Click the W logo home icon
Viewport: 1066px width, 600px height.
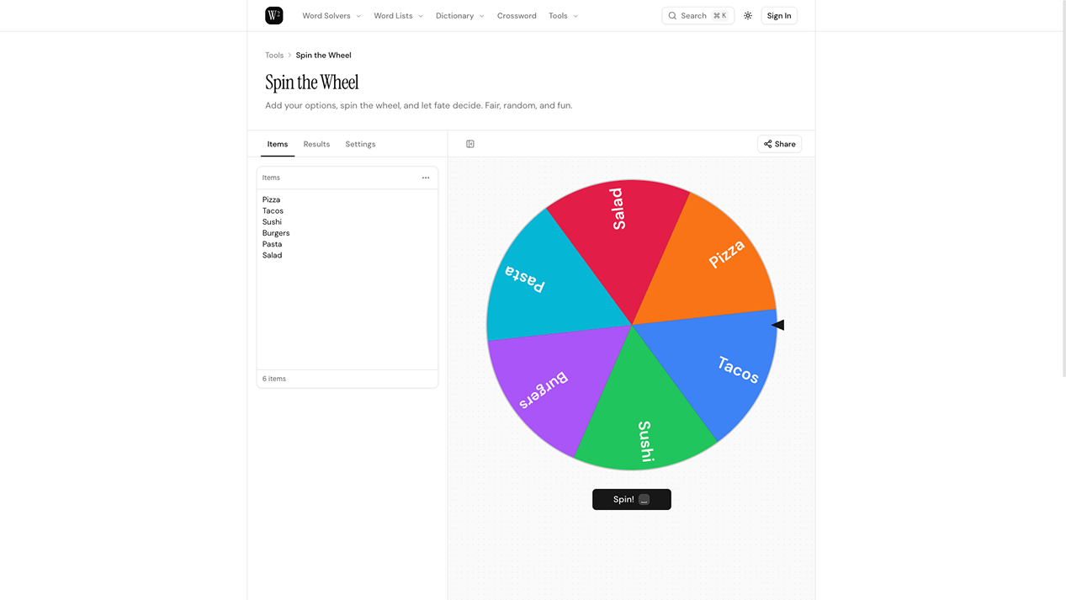click(273, 15)
